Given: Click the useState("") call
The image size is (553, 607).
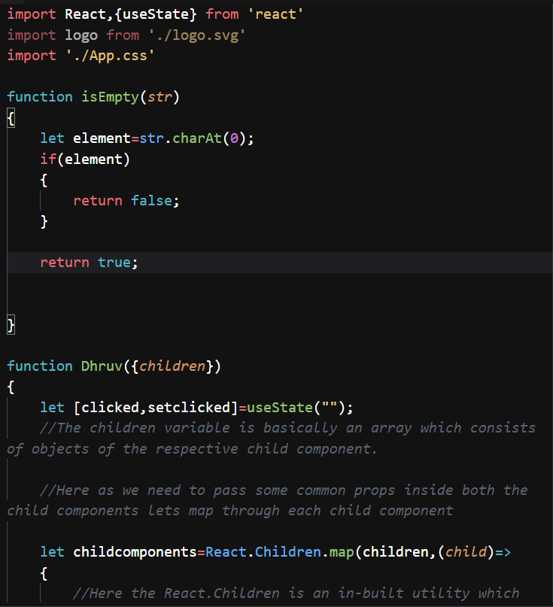Looking at the screenshot, I should [x=296, y=407].
